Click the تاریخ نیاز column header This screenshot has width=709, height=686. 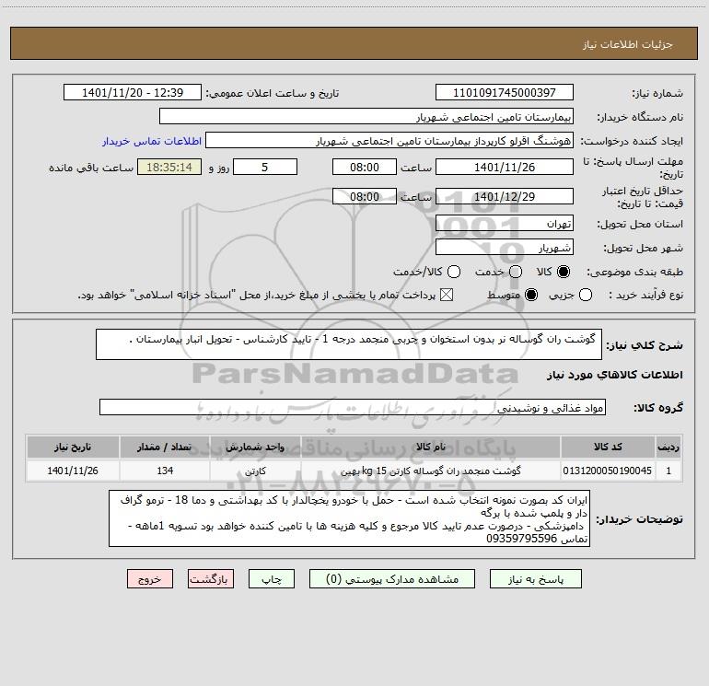click(x=73, y=447)
